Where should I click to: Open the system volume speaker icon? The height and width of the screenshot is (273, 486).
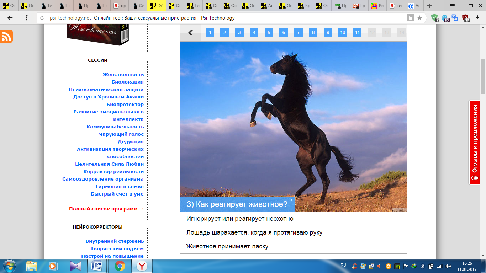pos(448,266)
